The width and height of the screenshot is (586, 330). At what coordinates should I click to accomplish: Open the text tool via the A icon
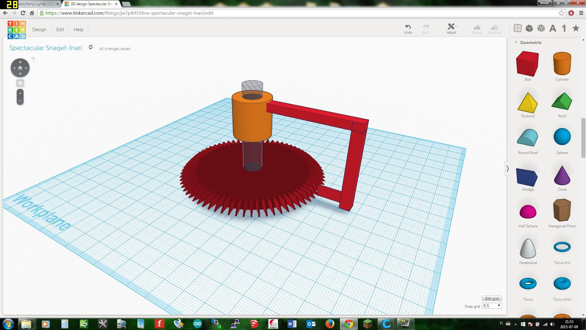tap(552, 28)
